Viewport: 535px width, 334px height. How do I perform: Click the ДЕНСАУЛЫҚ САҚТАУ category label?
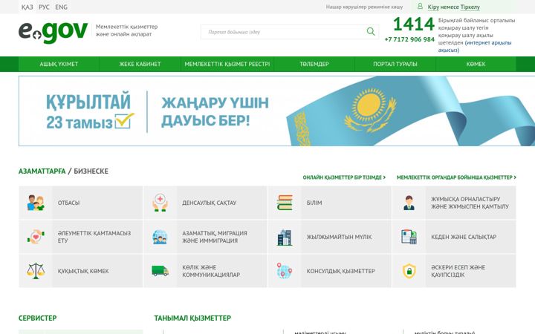209,203
